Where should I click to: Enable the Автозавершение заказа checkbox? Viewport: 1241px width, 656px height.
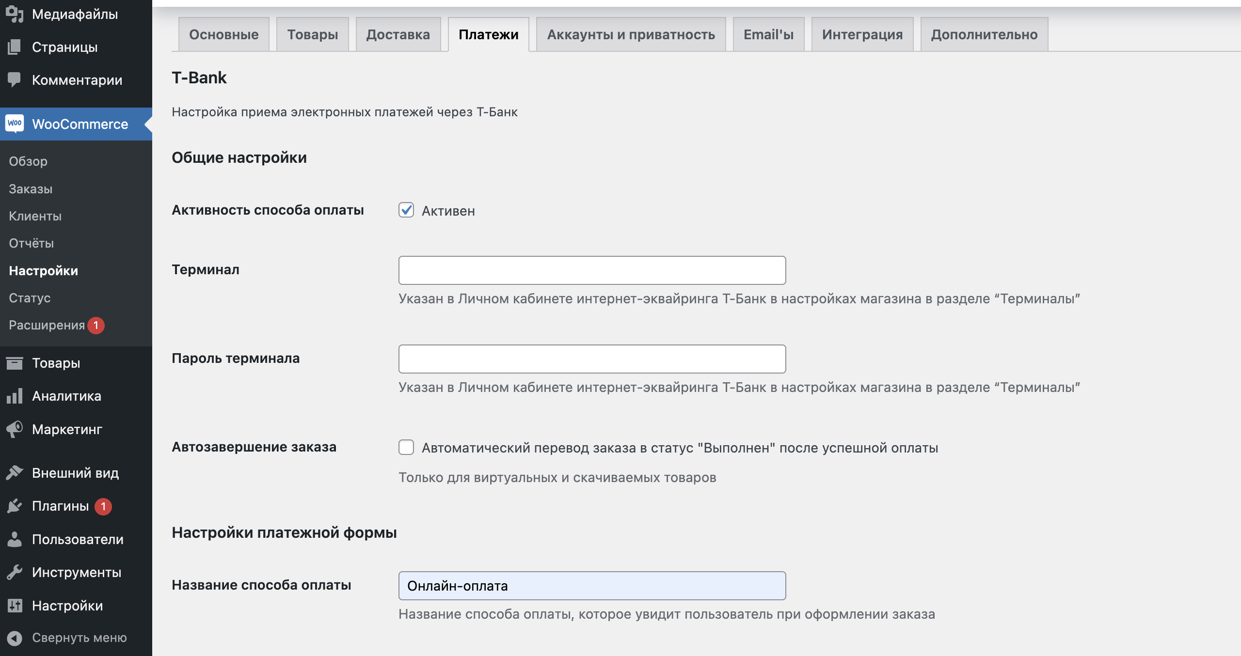click(x=406, y=447)
